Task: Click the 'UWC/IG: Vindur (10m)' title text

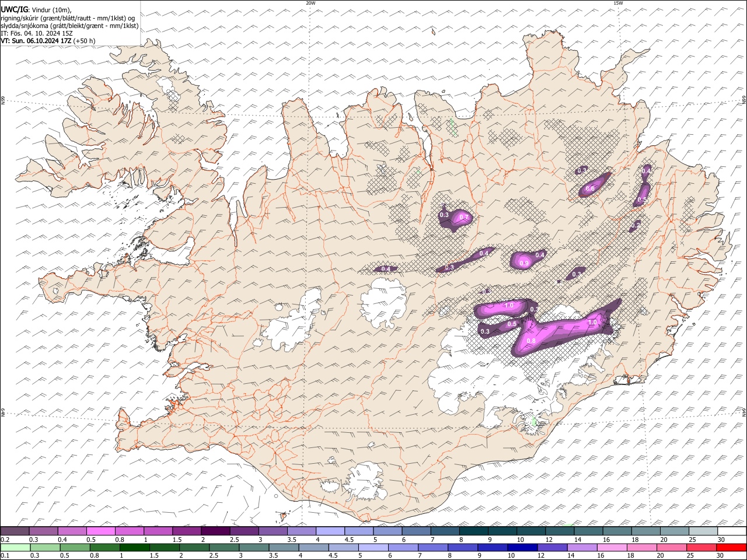Action: [x=36, y=10]
